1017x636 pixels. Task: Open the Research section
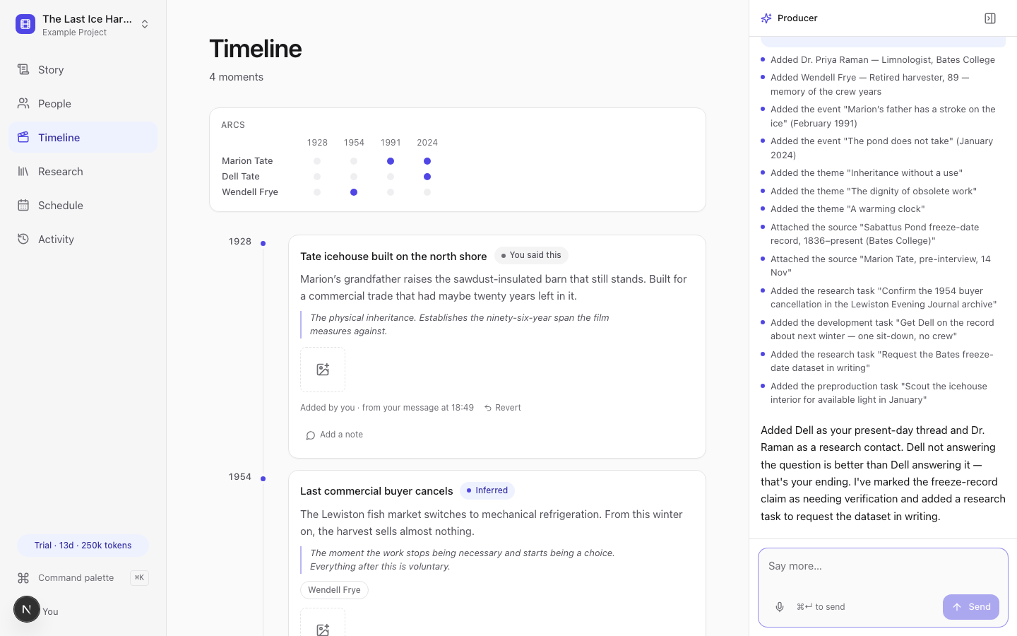[x=83, y=171]
